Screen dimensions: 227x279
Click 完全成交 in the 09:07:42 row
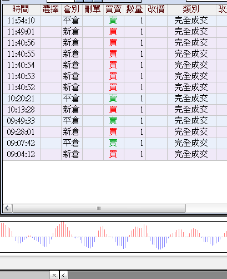pyautogui.click(x=191, y=143)
